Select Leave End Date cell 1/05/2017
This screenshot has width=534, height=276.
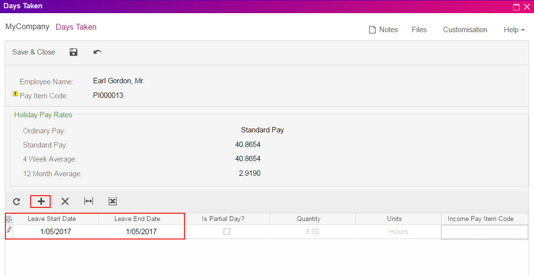coord(141,232)
